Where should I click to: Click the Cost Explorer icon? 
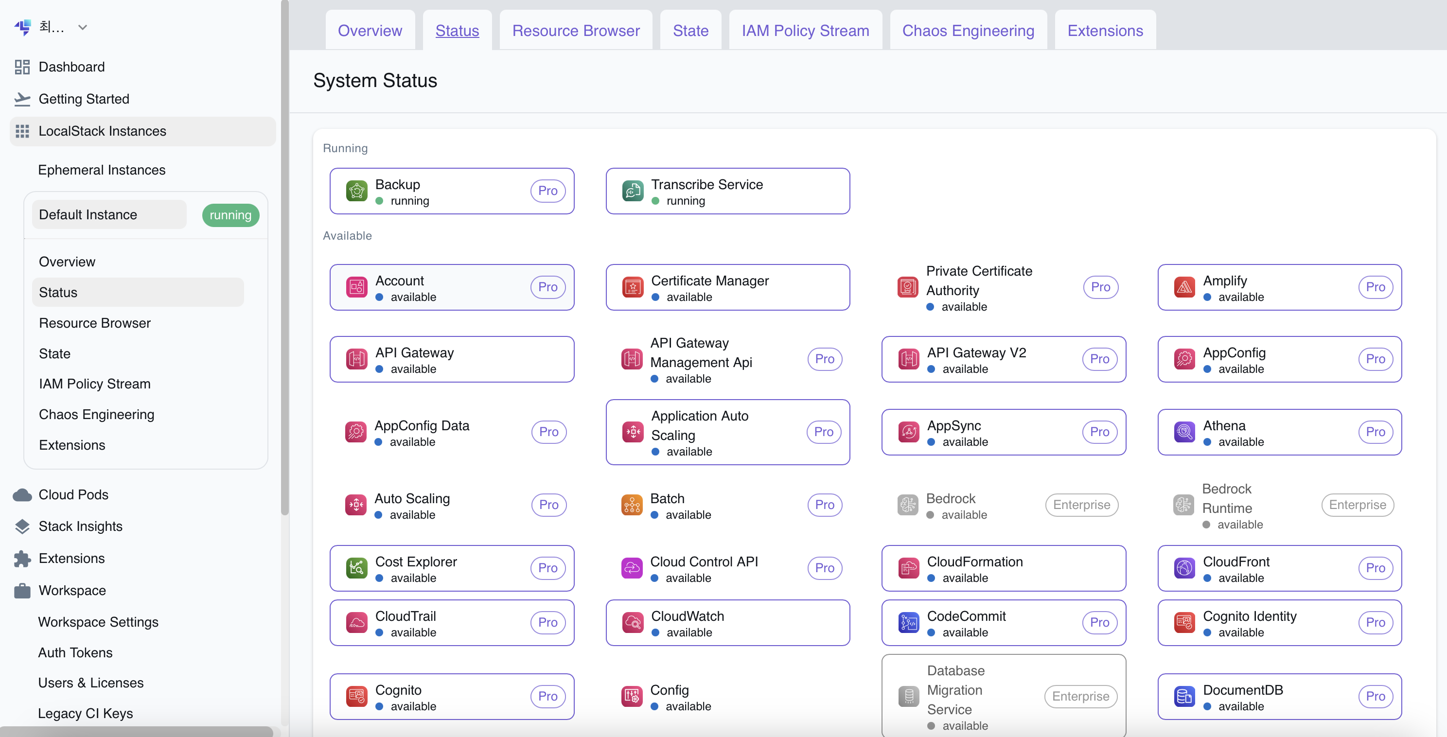(x=357, y=568)
